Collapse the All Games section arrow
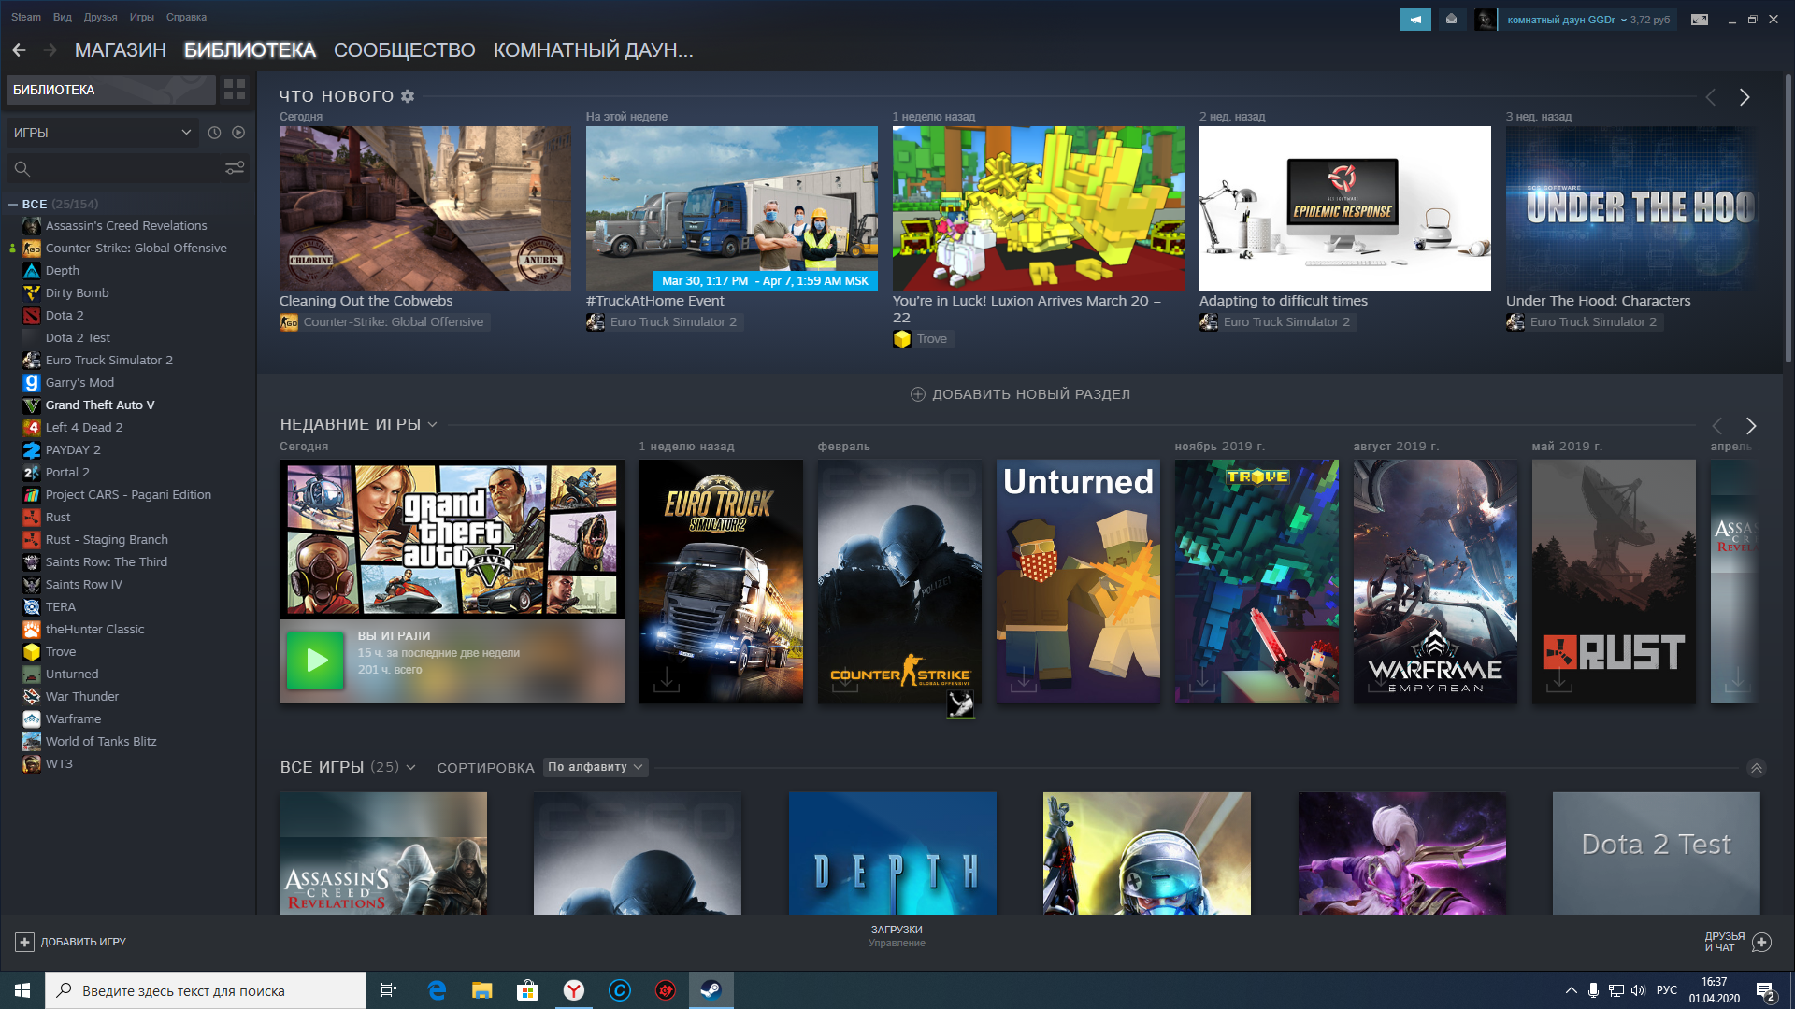Screen dimensions: 1795x1009 [1757, 768]
